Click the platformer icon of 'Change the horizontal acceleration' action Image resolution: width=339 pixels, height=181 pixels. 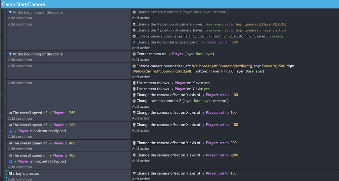134,42
